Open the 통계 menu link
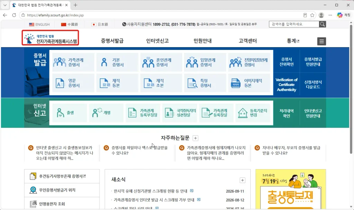The height and width of the screenshot is (210, 354). pos(293,41)
